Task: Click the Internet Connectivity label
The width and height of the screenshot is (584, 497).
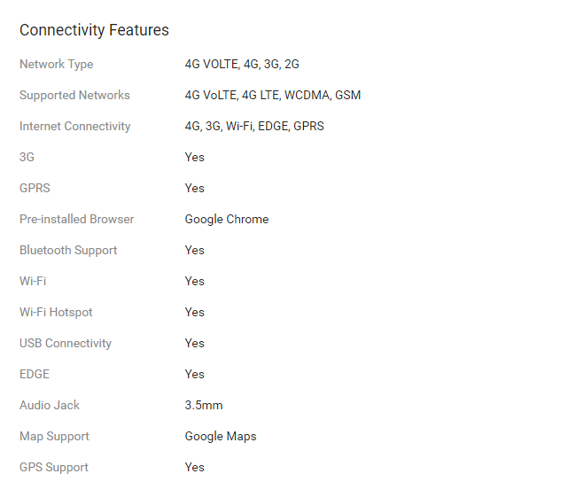Action: tap(74, 127)
